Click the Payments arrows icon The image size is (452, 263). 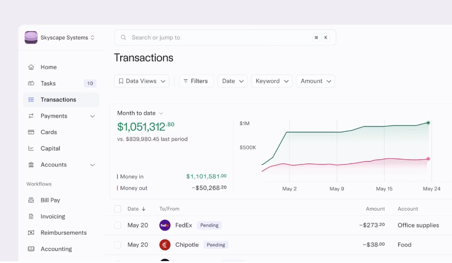(x=31, y=116)
